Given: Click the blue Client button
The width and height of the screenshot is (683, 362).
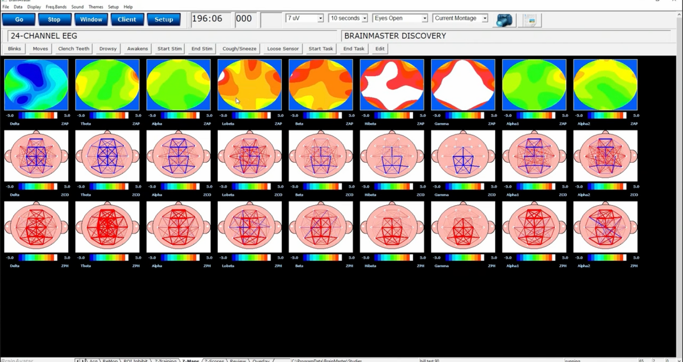Looking at the screenshot, I should coord(127,19).
